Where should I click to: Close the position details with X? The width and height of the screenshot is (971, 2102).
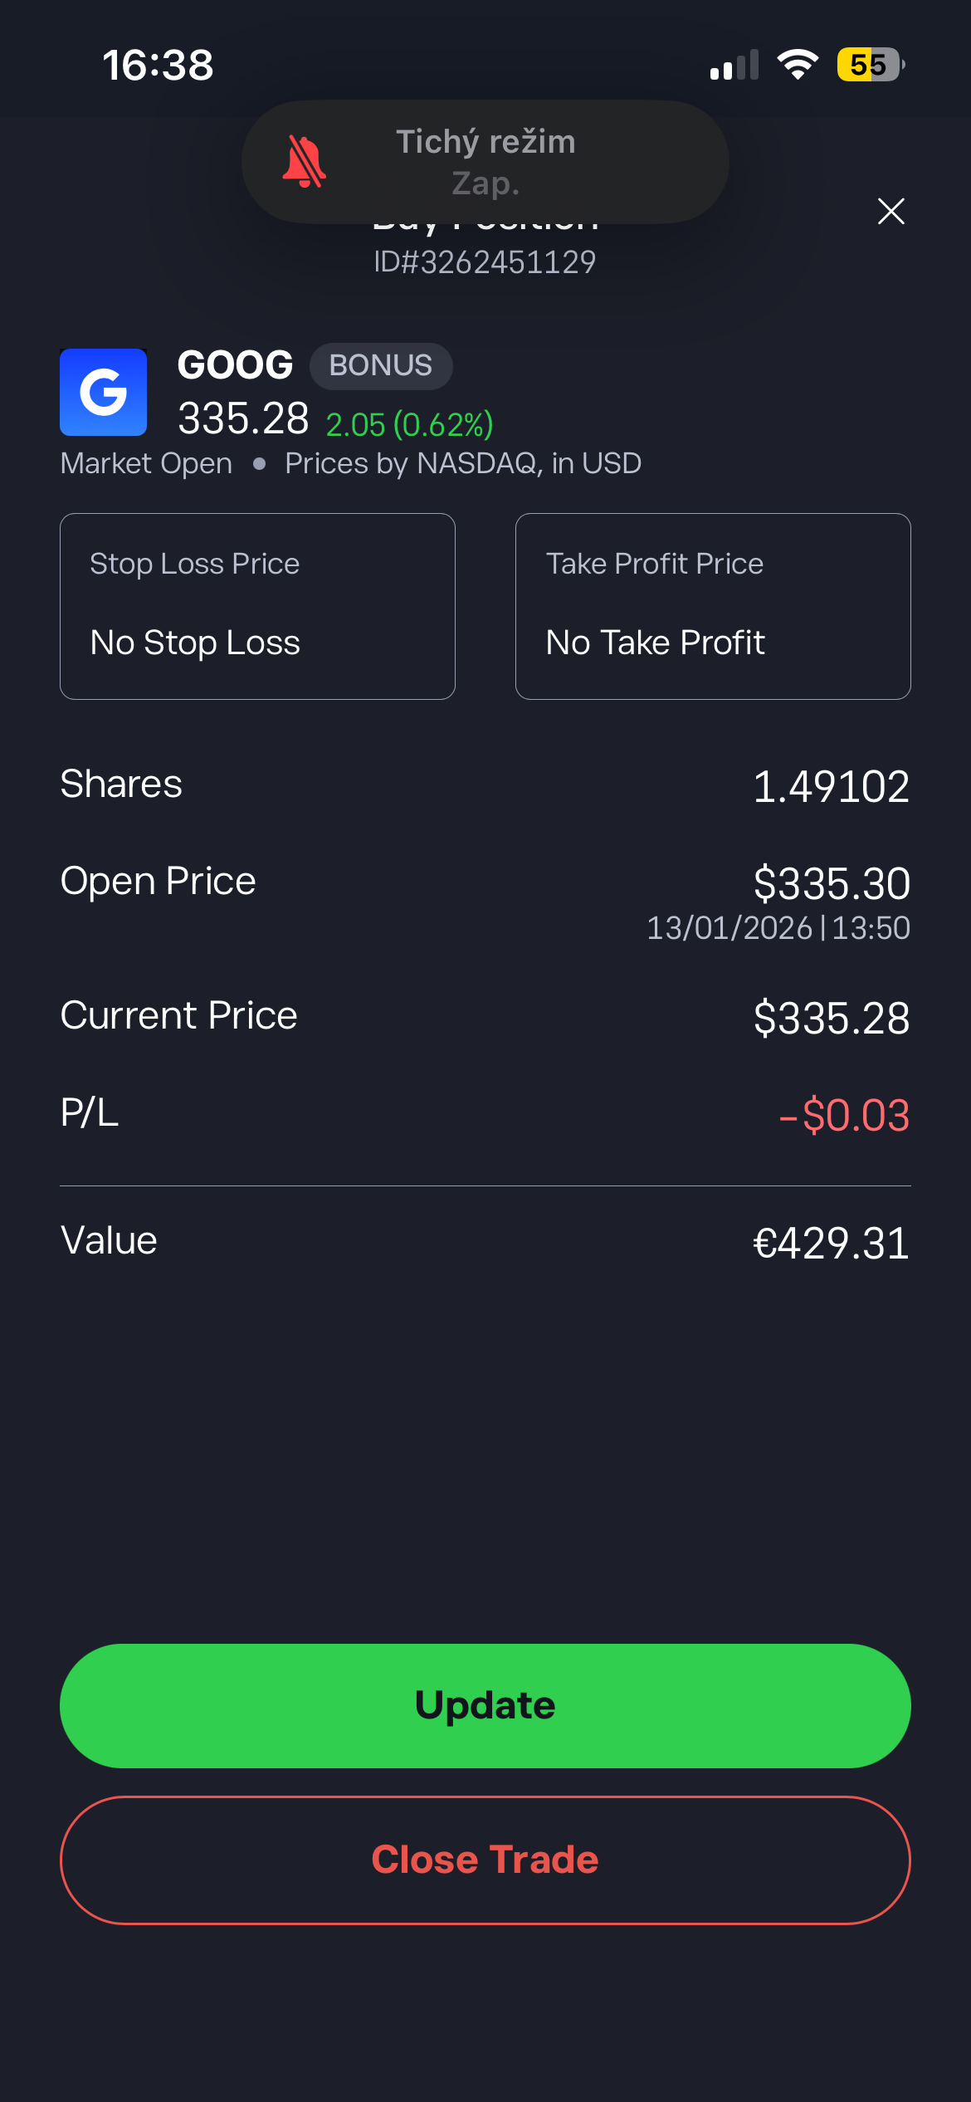coord(891,212)
